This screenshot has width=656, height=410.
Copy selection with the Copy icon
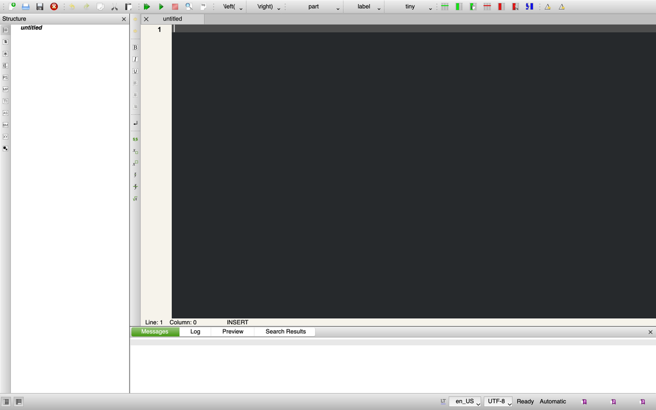click(x=101, y=7)
